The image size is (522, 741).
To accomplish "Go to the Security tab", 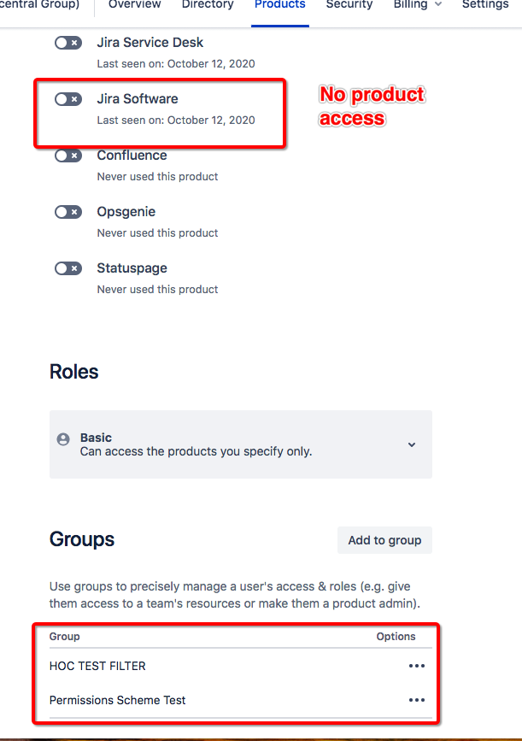I will tap(349, 4).
